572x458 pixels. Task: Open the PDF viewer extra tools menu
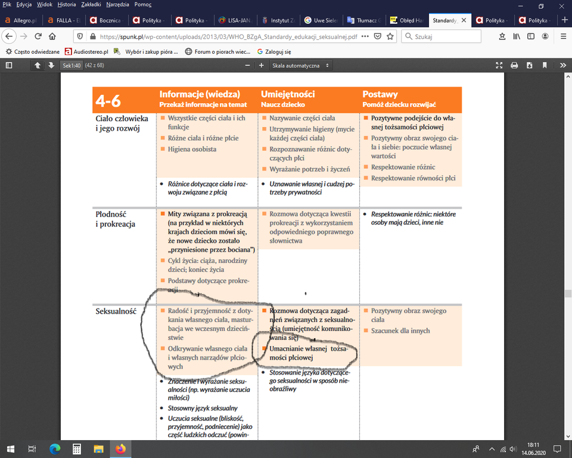pyautogui.click(x=563, y=66)
